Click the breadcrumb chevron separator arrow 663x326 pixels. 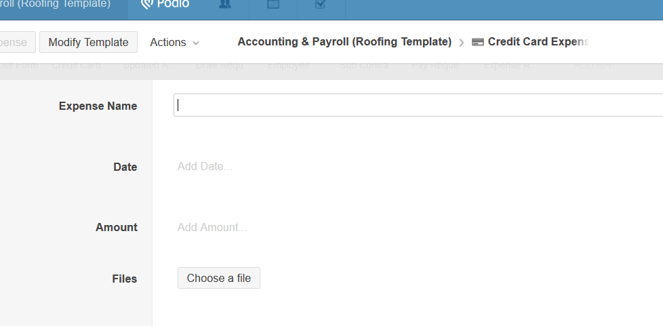462,42
